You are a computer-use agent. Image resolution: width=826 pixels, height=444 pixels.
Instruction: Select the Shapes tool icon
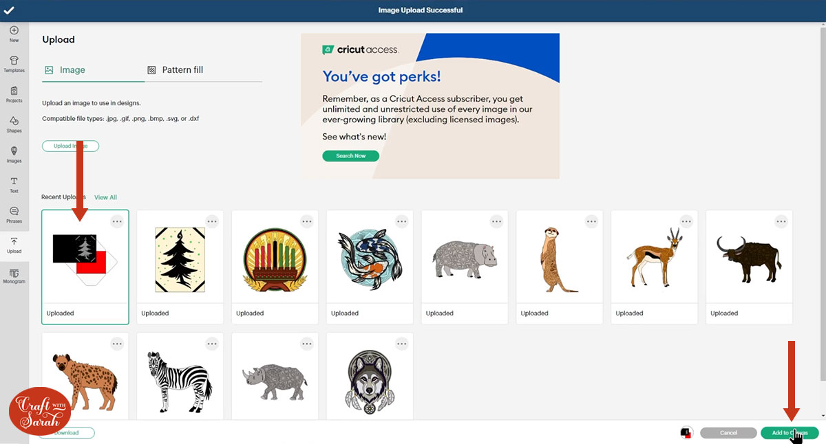[x=14, y=122]
